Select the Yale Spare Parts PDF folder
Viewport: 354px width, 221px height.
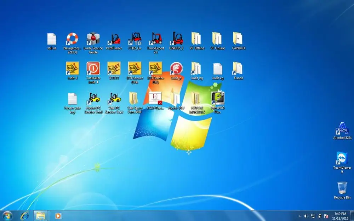133,98
